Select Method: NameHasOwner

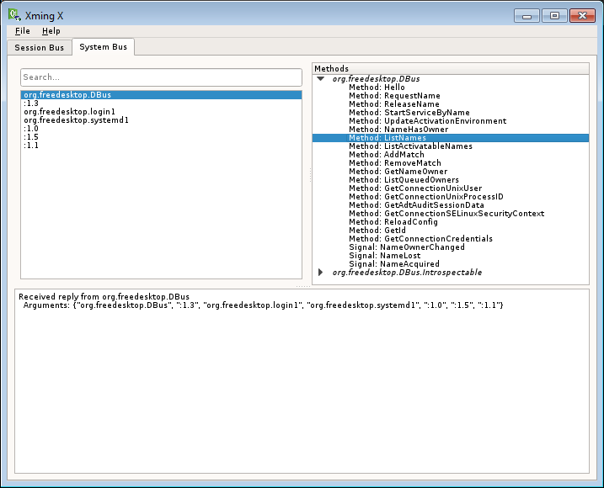coord(398,130)
